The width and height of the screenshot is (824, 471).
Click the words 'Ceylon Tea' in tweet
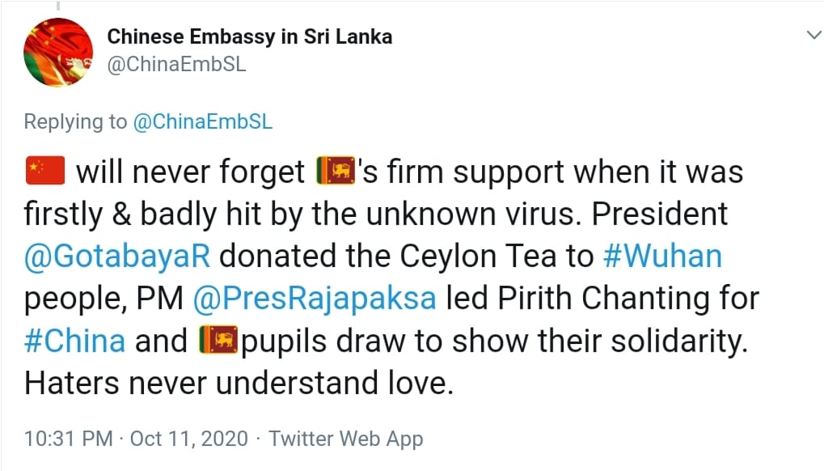(x=478, y=257)
